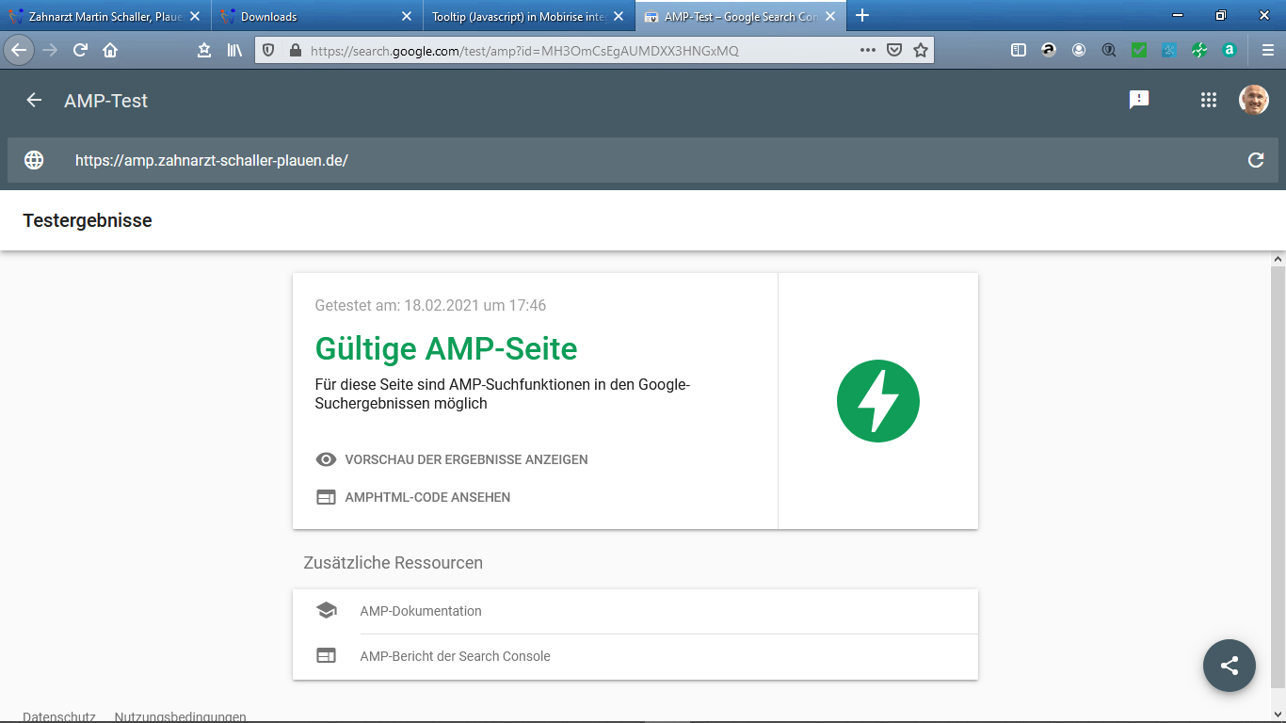Click the Google account profile picture
The width and height of the screenshot is (1286, 723).
pos(1253,100)
